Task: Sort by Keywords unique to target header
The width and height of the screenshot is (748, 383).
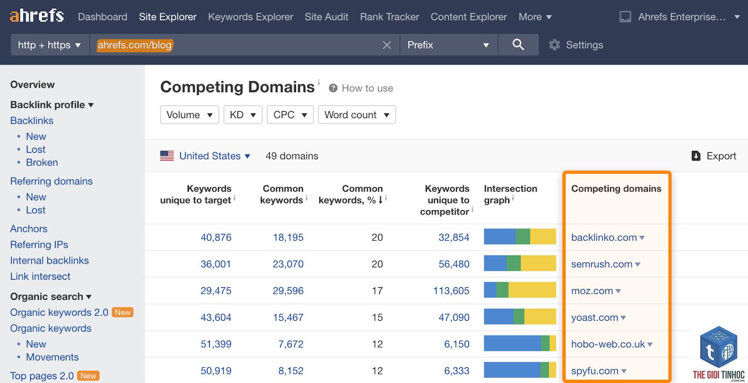Action: (x=196, y=194)
